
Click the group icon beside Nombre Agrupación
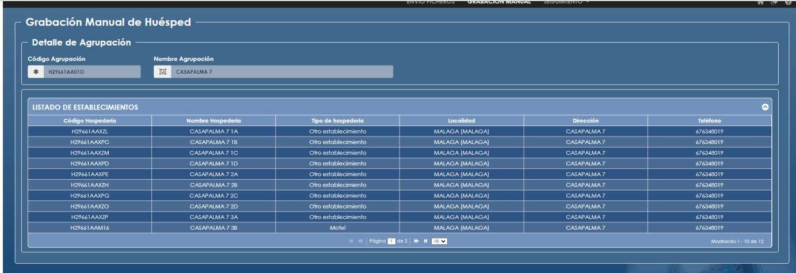point(162,72)
